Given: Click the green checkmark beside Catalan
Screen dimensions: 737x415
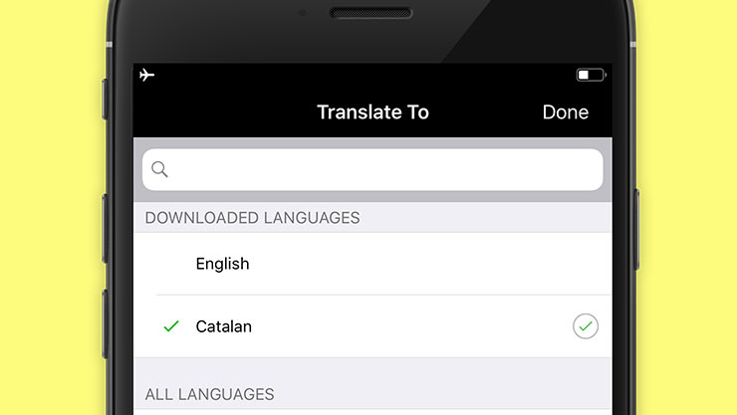Looking at the screenshot, I should click(171, 326).
